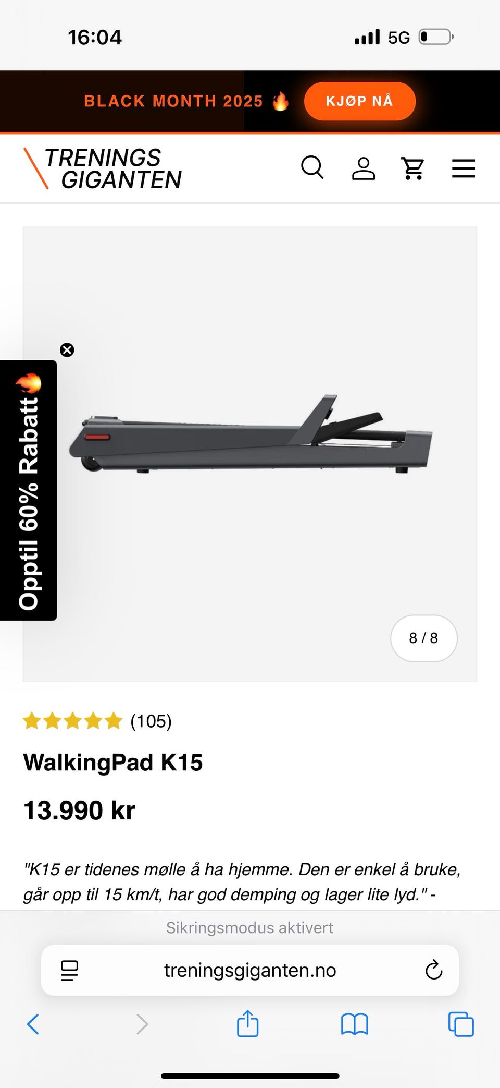The width and height of the screenshot is (500, 1088).
Task: Tap the treningsgiganten.no address bar
Action: tap(250, 970)
